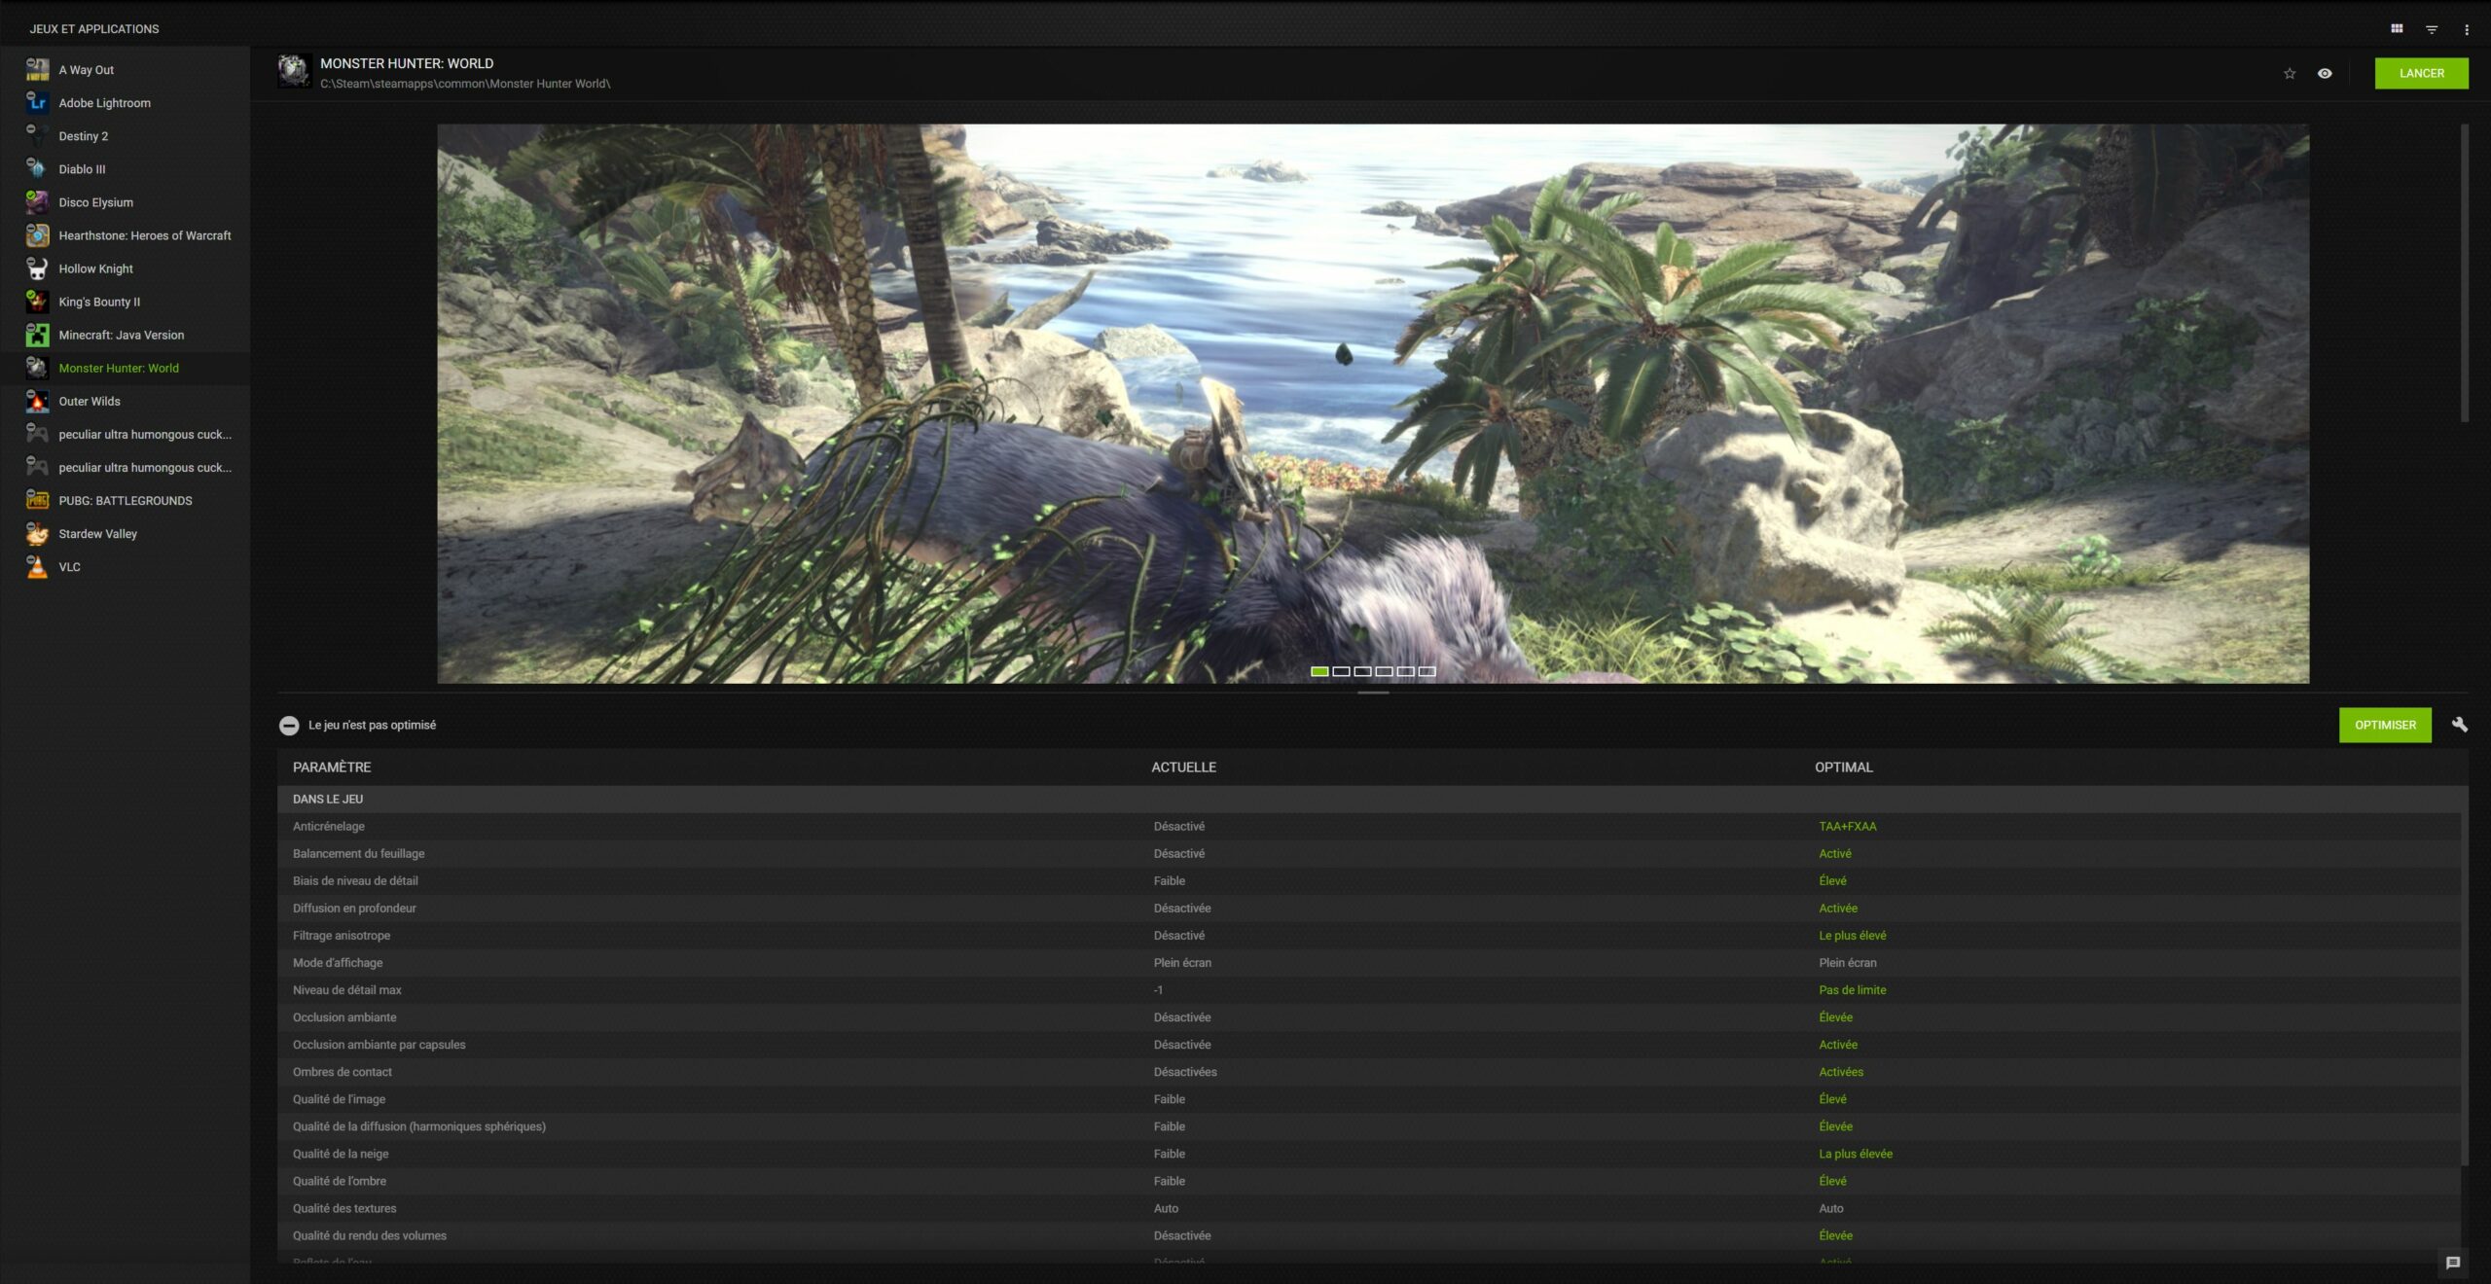Click Diffusion en profondeur row label

coord(354,908)
